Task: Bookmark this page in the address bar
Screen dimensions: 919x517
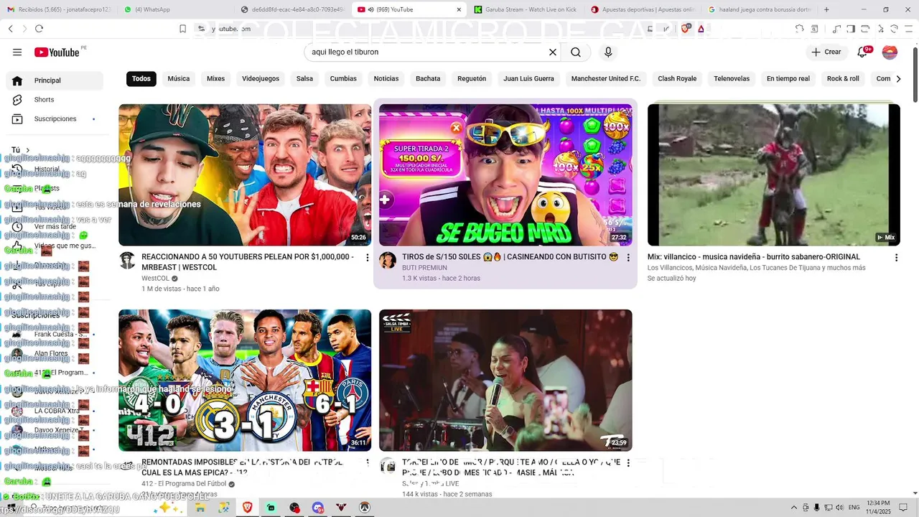Action: (182, 29)
